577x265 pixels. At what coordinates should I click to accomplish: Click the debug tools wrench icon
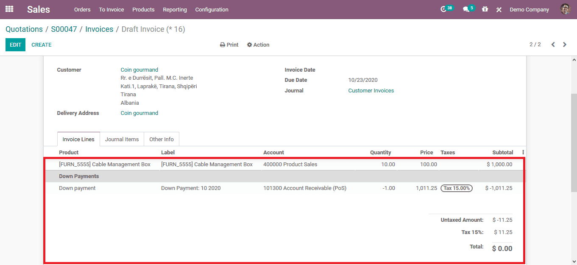coord(499,9)
